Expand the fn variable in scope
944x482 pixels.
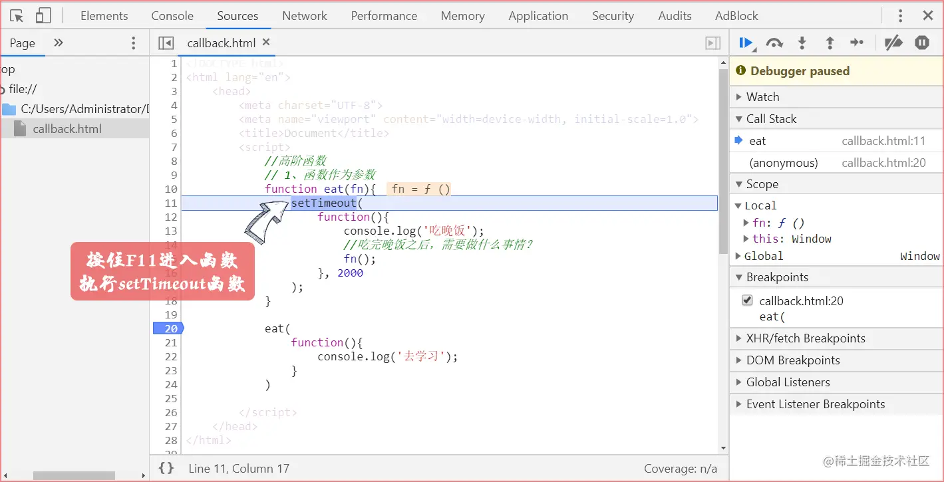[x=746, y=223]
